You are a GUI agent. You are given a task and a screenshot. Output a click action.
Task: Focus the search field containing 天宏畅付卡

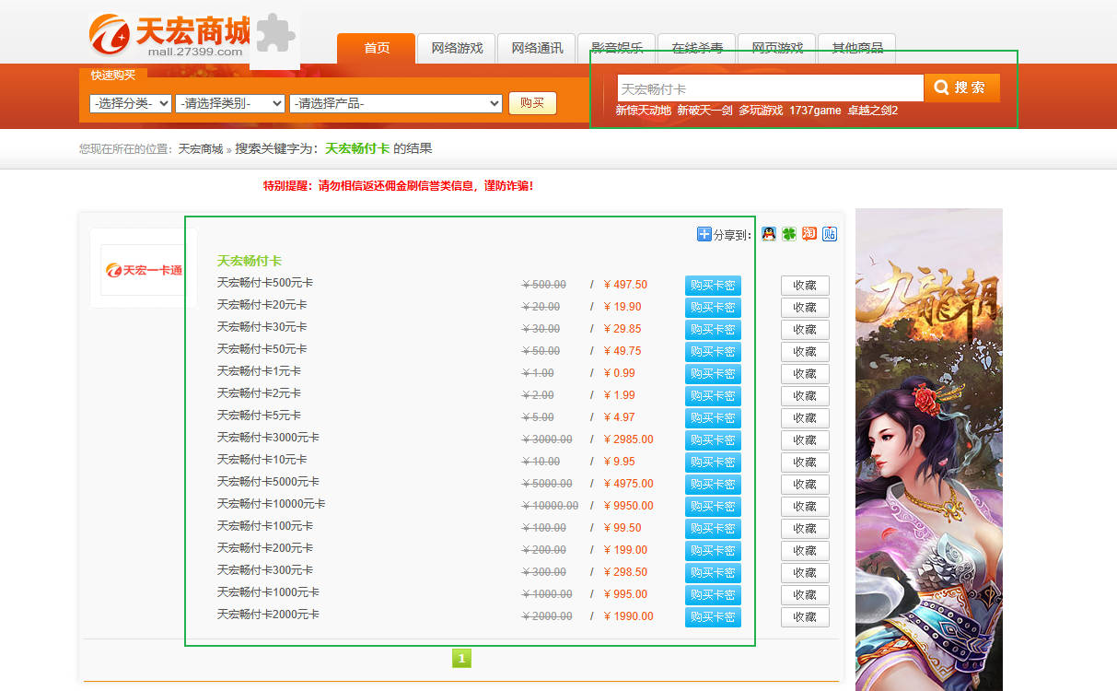pos(770,88)
